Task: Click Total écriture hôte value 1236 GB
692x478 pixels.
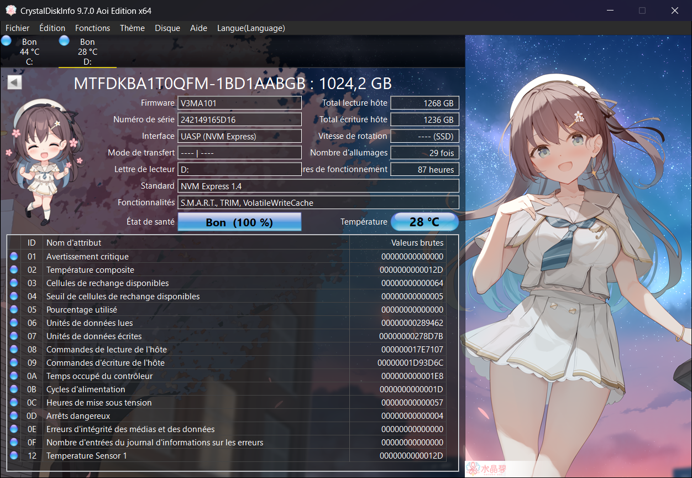Action: [x=424, y=119]
